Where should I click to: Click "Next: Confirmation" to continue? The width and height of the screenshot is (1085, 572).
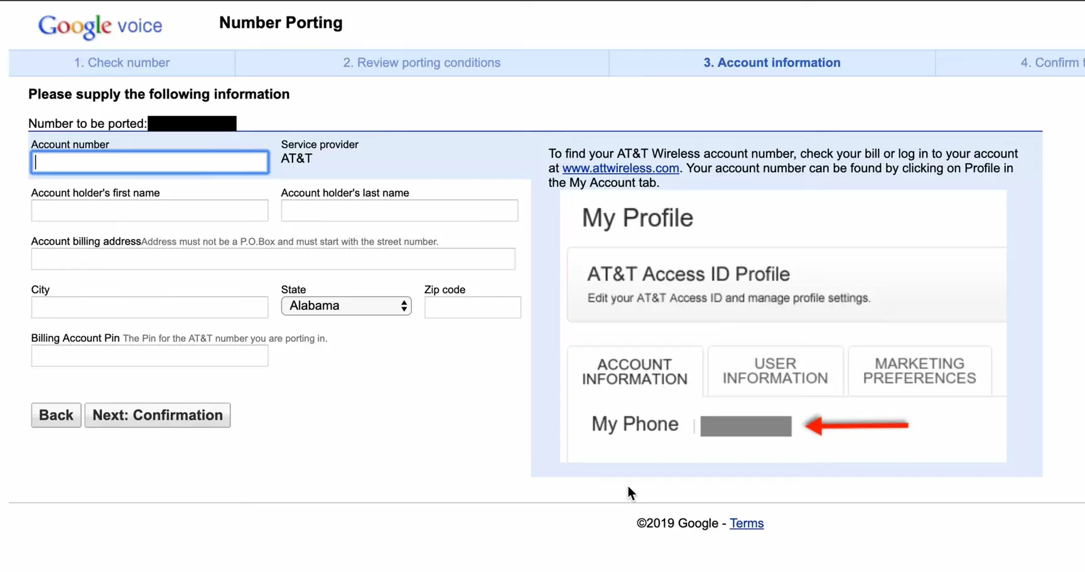coord(157,415)
